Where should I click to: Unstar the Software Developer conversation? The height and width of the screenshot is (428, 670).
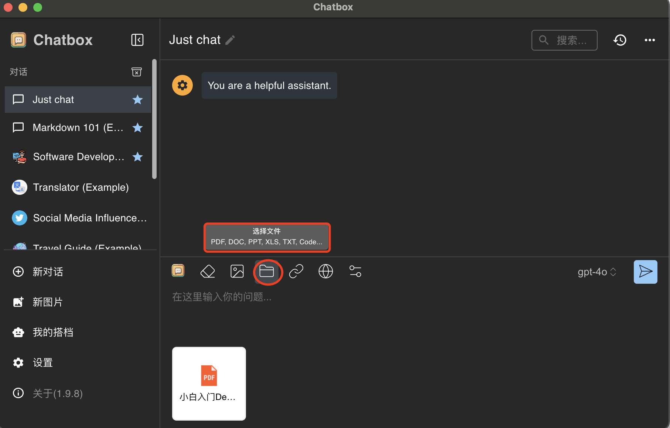pos(137,157)
